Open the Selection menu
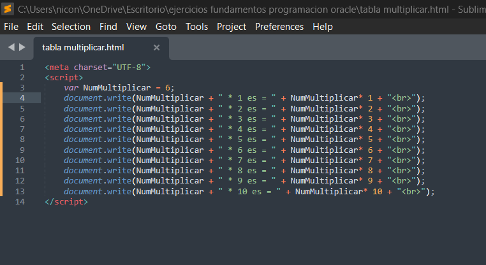486x265 pixels. [71, 27]
